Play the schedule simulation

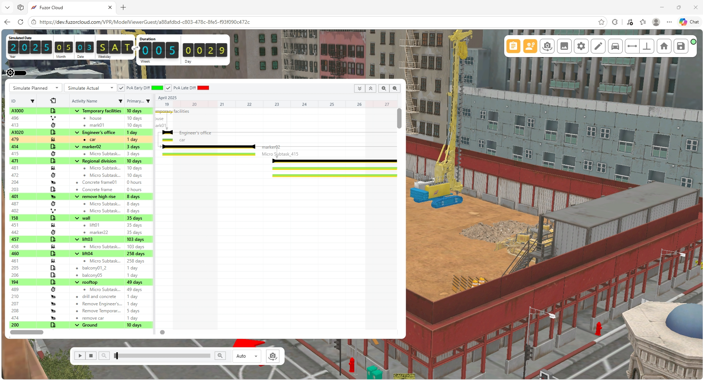coord(80,355)
